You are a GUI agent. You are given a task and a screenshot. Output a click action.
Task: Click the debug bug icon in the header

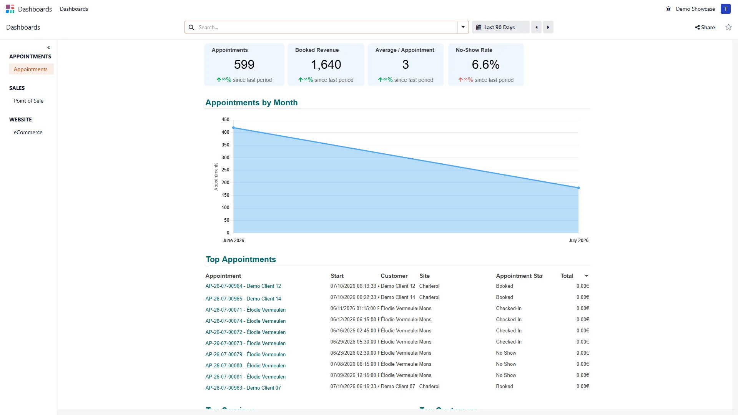pyautogui.click(x=668, y=9)
